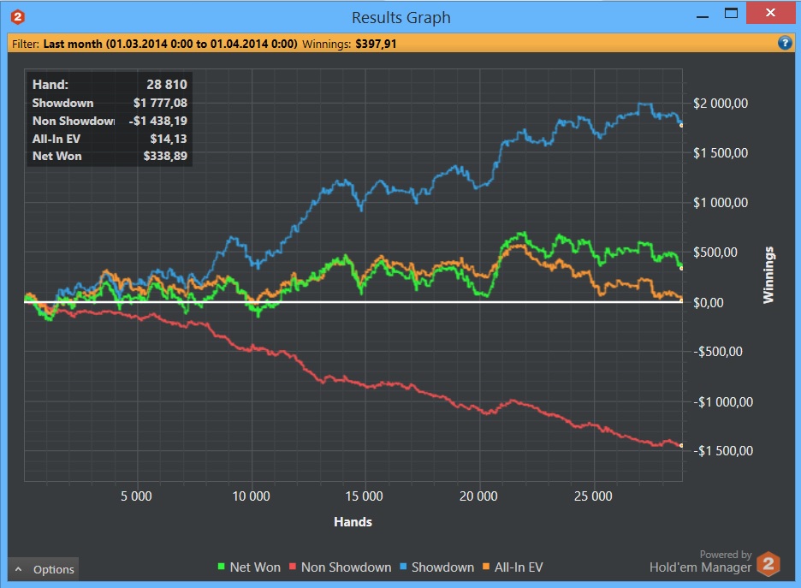Click the Showdown line end marker
801x588 pixels.
point(681,125)
